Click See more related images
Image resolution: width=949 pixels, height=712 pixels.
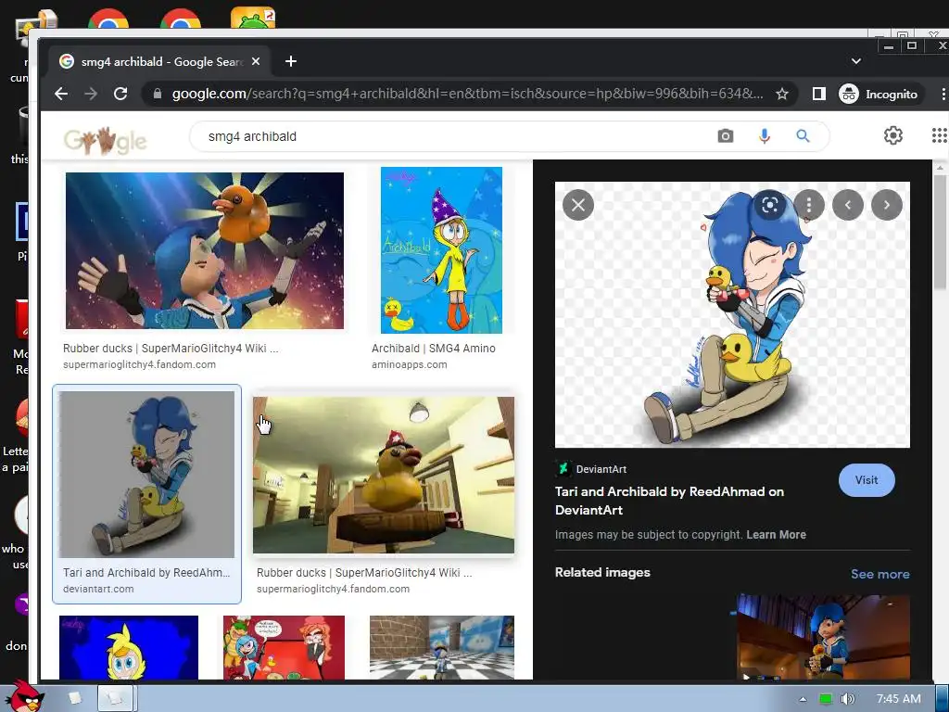pyautogui.click(x=880, y=574)
